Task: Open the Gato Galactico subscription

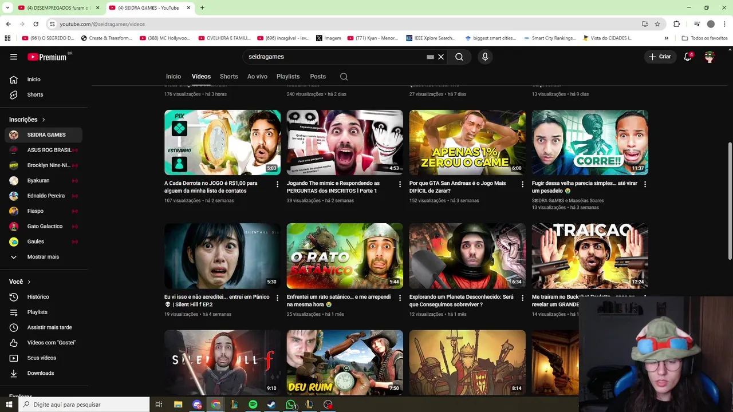Action: click(44, 226)
